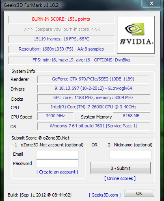Click the FPS min max avg field
Screen dimensions: 164x201
click(81, 60)
